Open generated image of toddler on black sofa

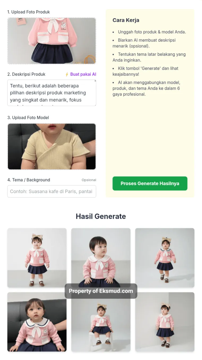37,322
